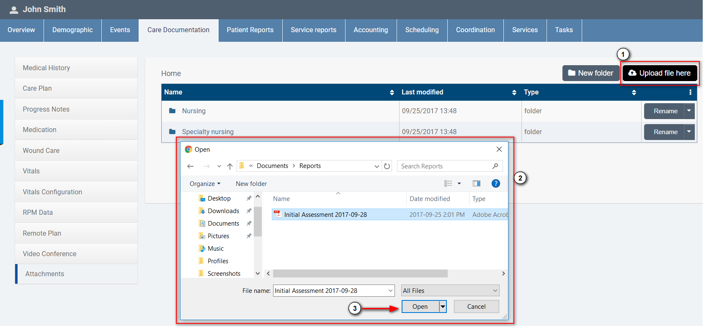The height and width of the screenshot is (328, 704).
Task: Sort the list by Name column arrows
Action: [x=392, y=92]
